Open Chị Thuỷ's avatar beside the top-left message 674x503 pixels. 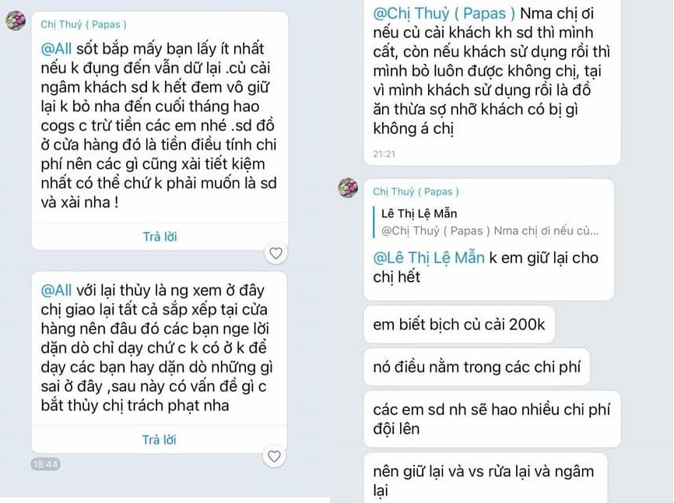[16, 21]
